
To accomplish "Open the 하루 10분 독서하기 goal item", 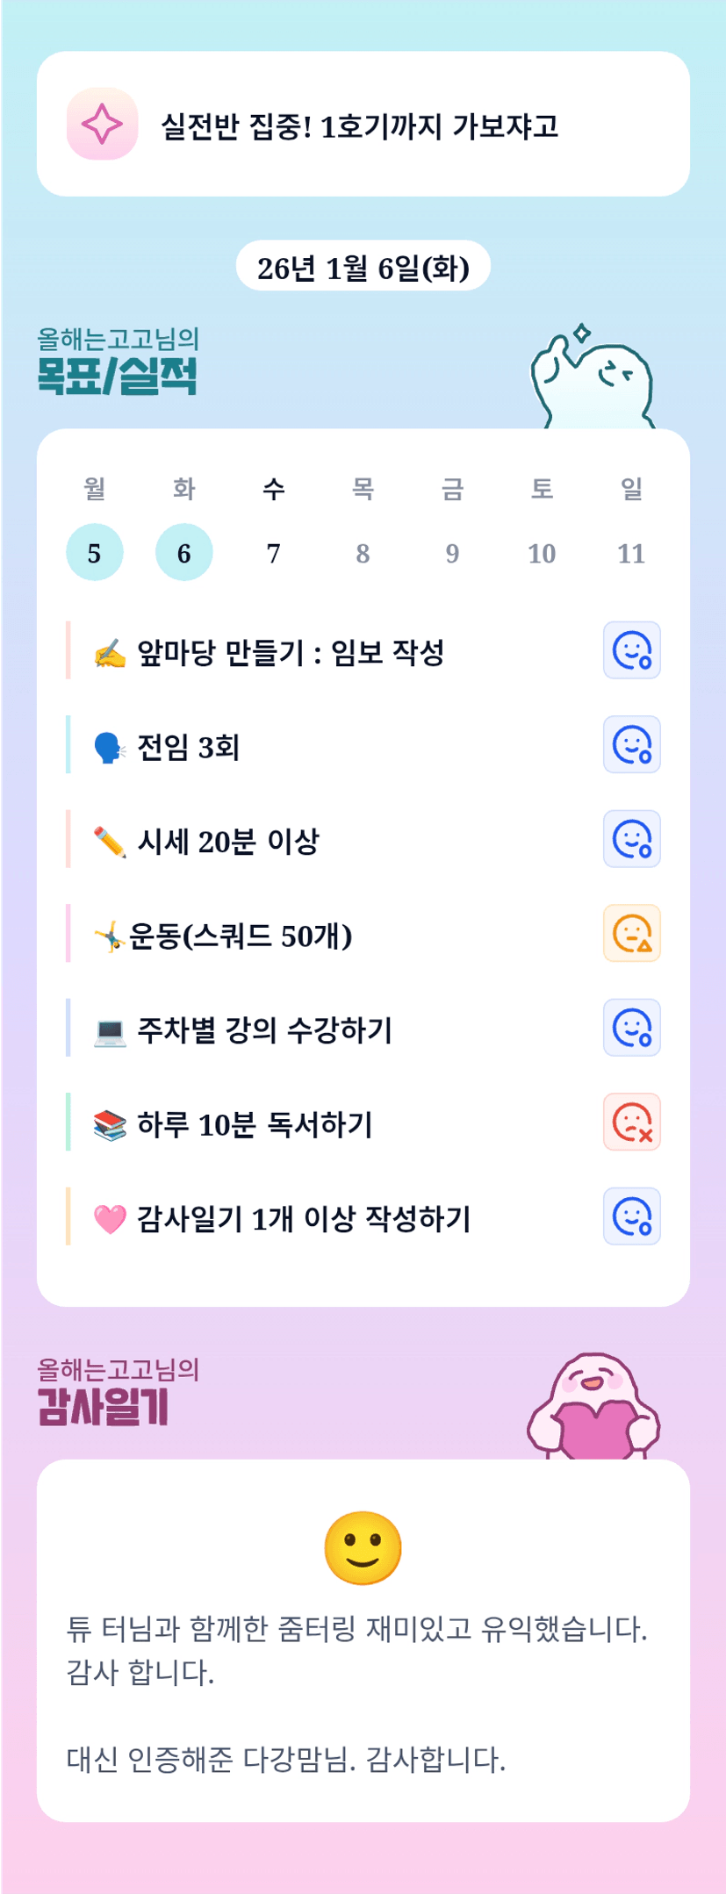I will 255,1124.
